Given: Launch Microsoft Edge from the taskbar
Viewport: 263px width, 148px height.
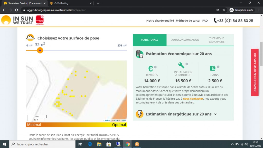Looking at the screenshot, I should point(90,144).
